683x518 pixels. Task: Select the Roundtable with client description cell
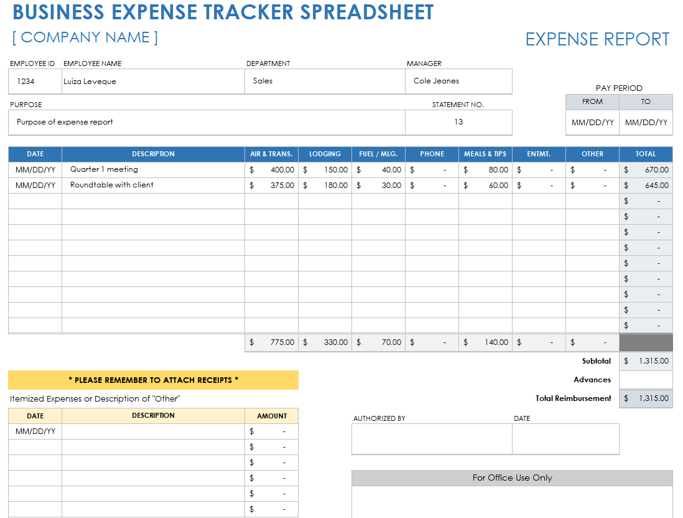click(x=154, y=186)
